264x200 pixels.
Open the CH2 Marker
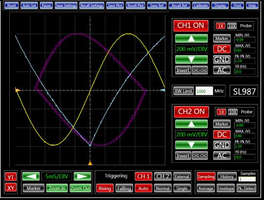coord(222,124)
